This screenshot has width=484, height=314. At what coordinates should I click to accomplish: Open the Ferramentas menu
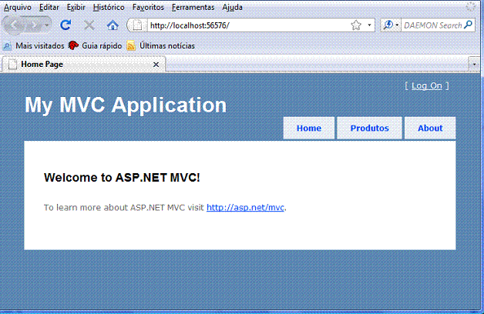point(193,7)
